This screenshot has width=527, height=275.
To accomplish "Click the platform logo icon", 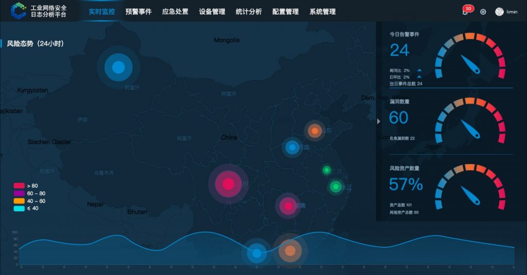I will pyautogui.click(x=18, y=11).
